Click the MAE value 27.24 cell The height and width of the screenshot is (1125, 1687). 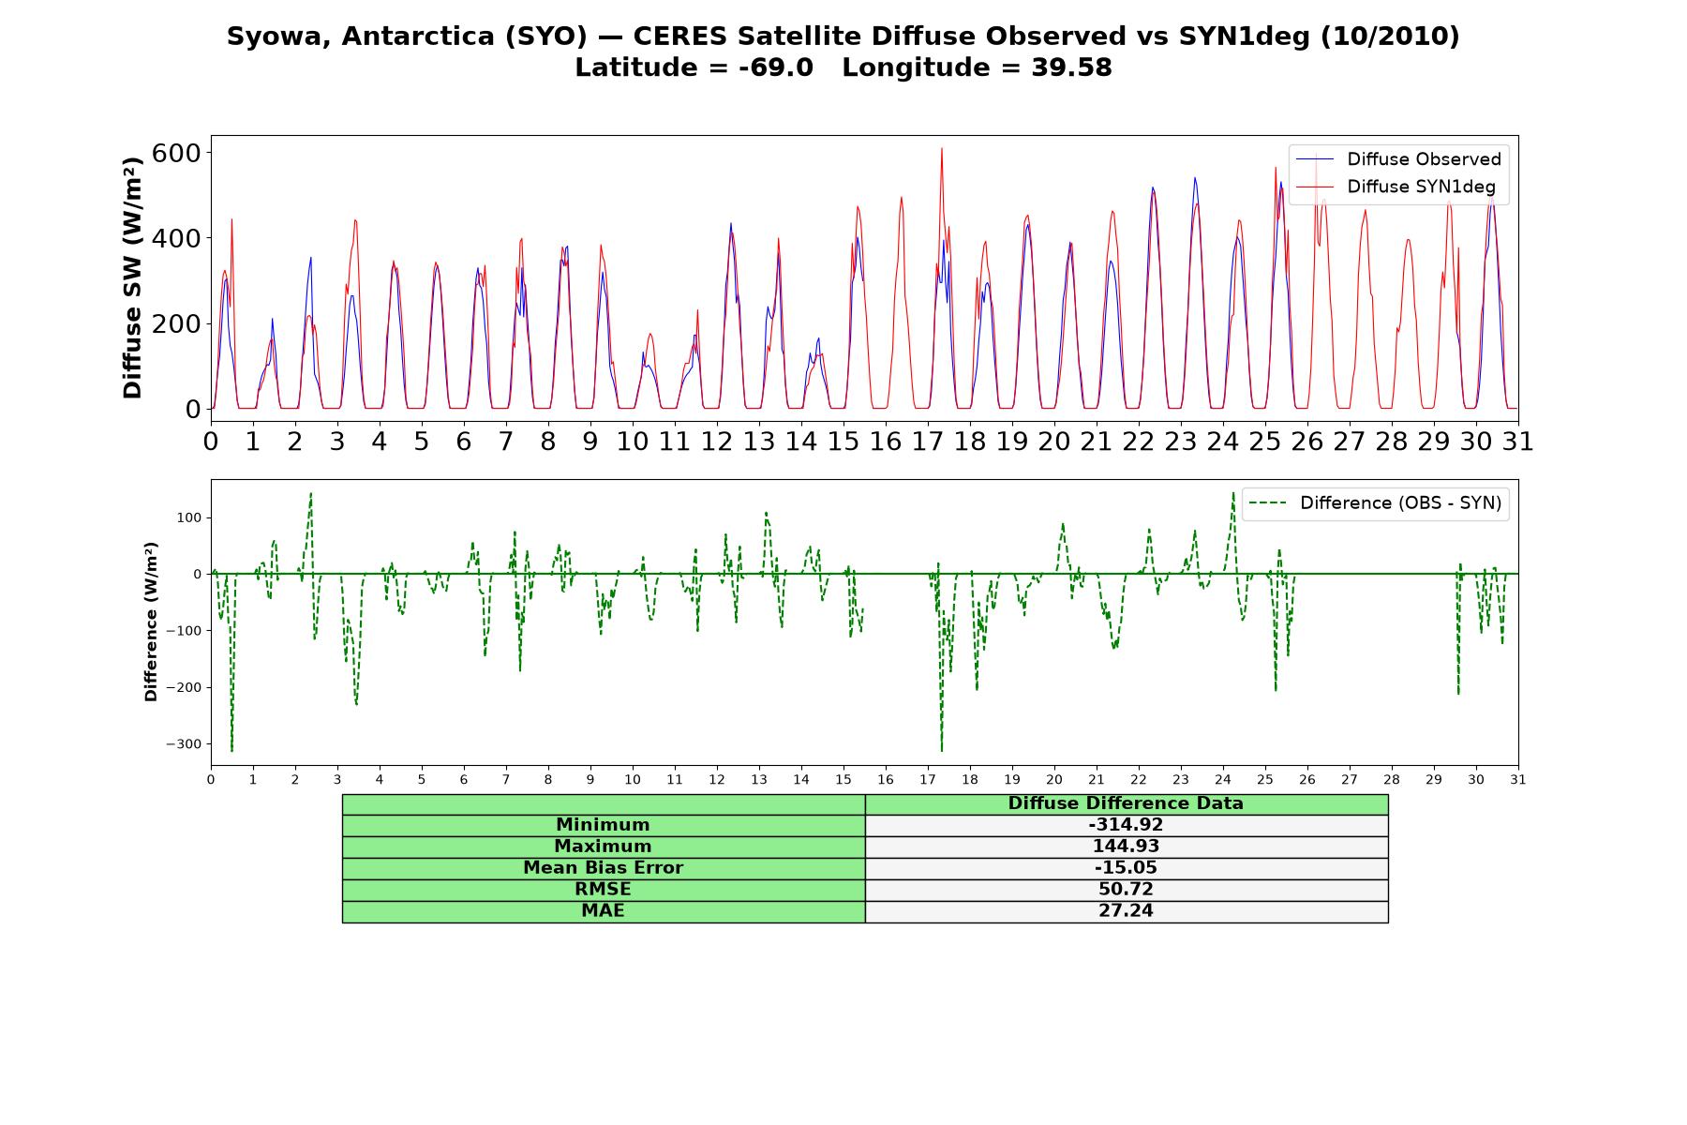[x=1127, y=911]
